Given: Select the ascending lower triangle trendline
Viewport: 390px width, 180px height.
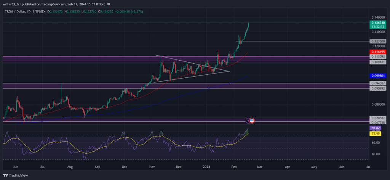Looking at the screenshot, I should click(192, 77).
